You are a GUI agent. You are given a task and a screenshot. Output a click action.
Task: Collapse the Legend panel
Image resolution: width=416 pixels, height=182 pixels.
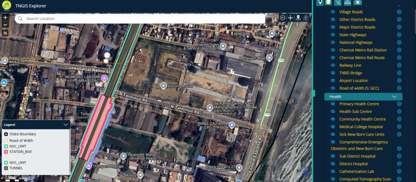click(66, 125)
